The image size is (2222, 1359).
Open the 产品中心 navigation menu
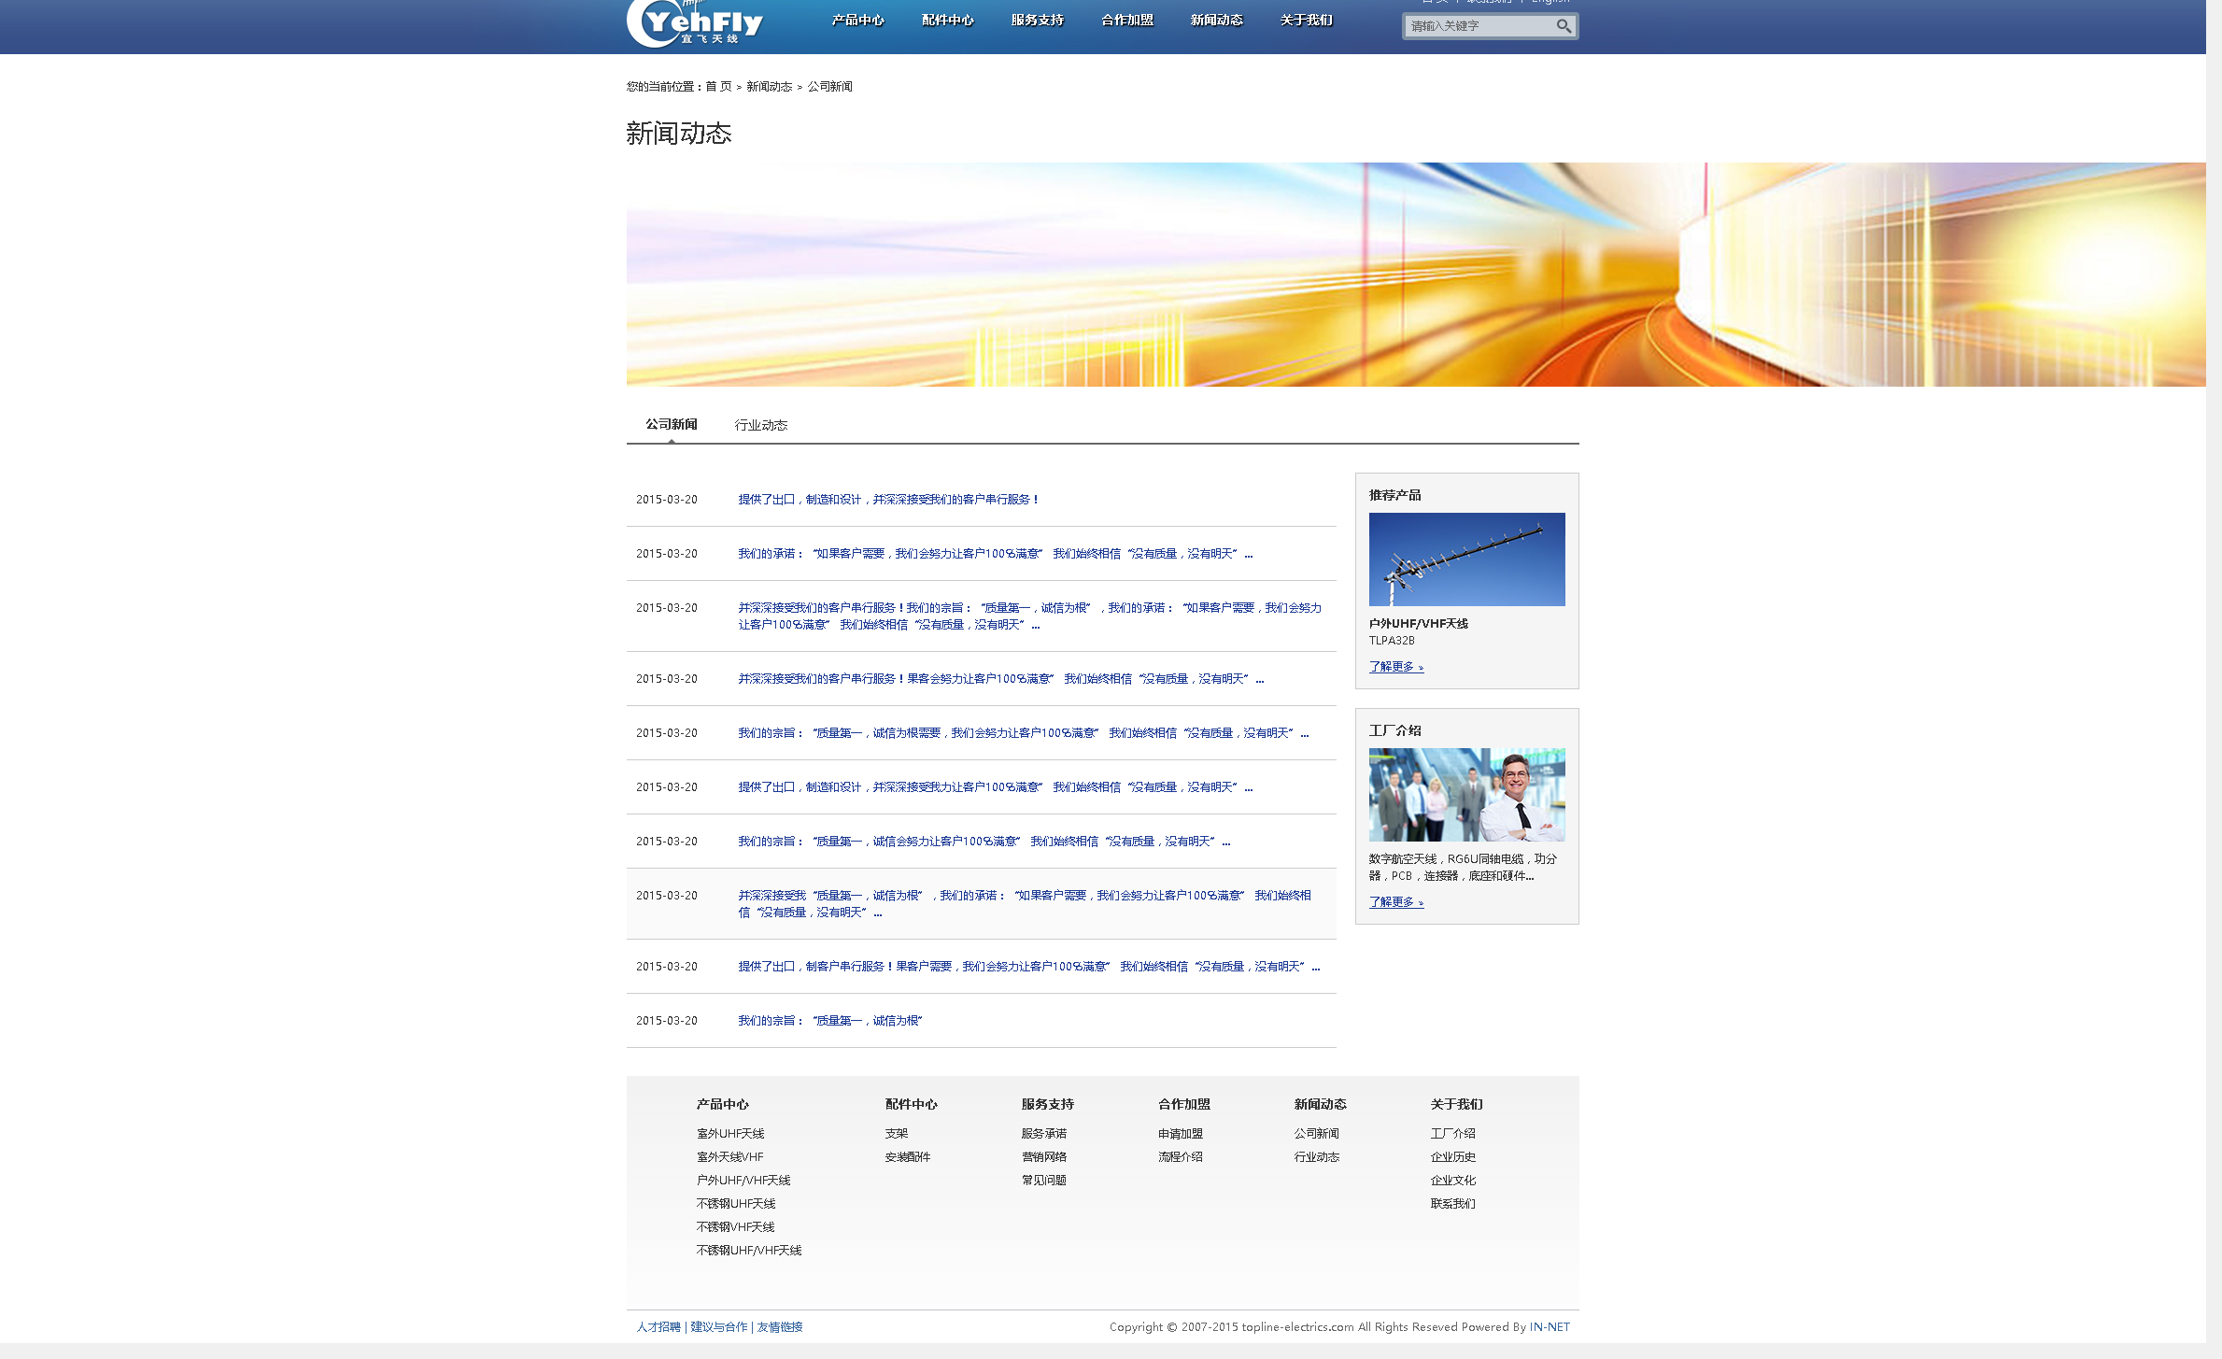[x=857, y=20]
